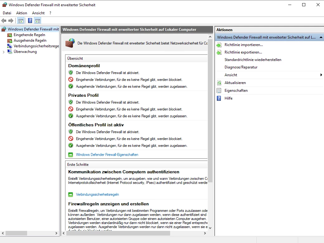This screenshot has width=324, height=243.
Task: Click the back arrow in the toolbar
Action: [x=4, y=21]
